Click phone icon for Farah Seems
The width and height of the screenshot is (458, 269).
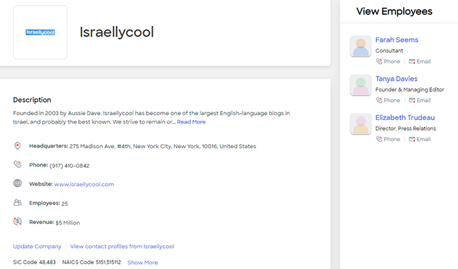[379, 61]
